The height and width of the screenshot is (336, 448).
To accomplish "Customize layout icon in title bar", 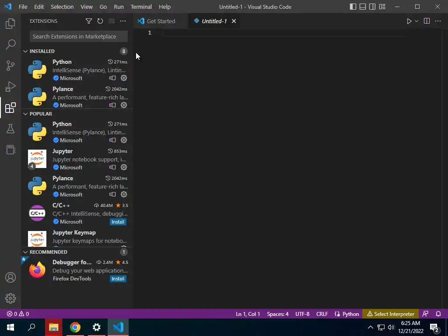I will (382, 7).
